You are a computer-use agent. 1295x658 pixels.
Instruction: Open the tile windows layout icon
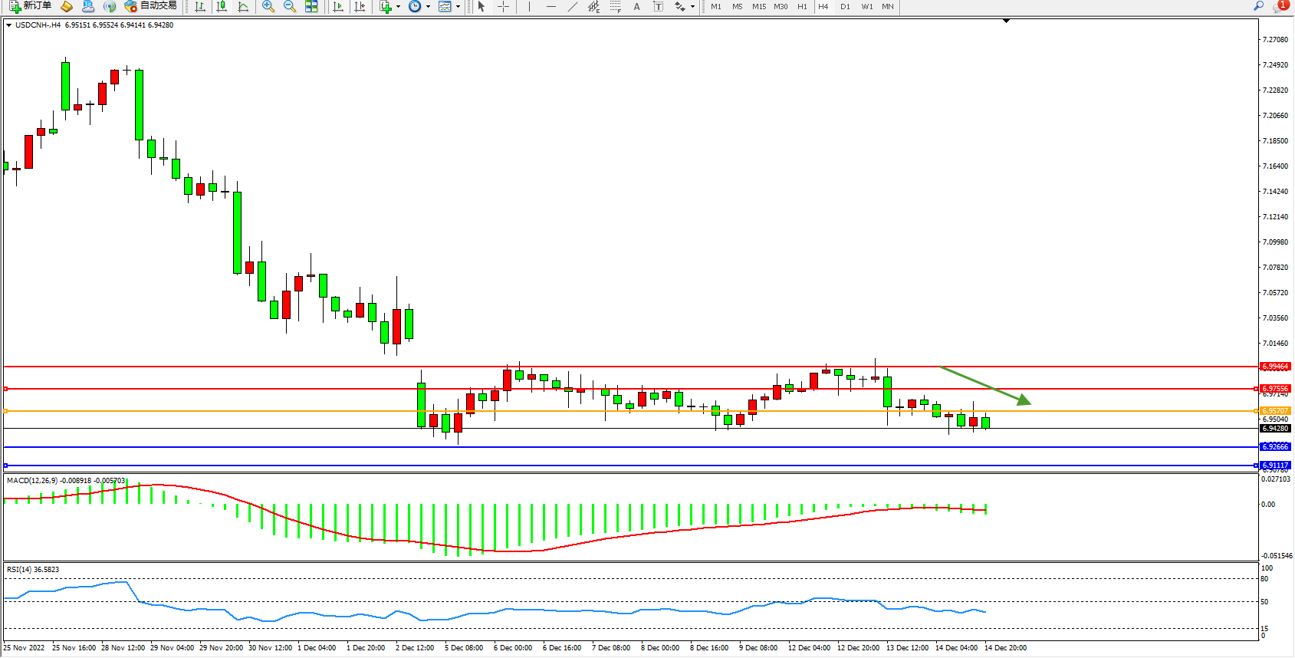pos(311,6)
